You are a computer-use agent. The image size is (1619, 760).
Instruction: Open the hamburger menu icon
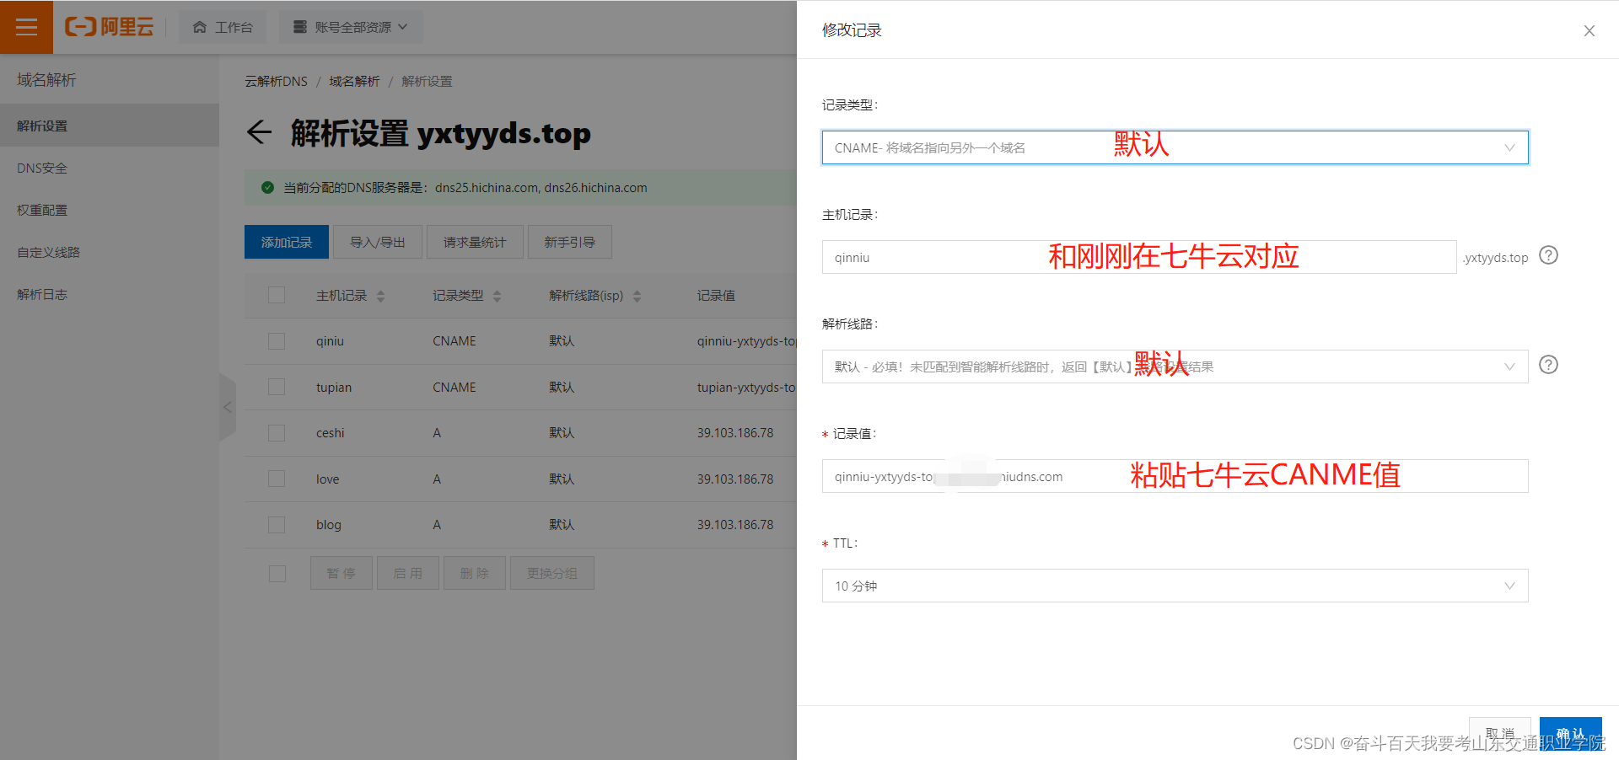pyautogui.click(x=26, y=27)
